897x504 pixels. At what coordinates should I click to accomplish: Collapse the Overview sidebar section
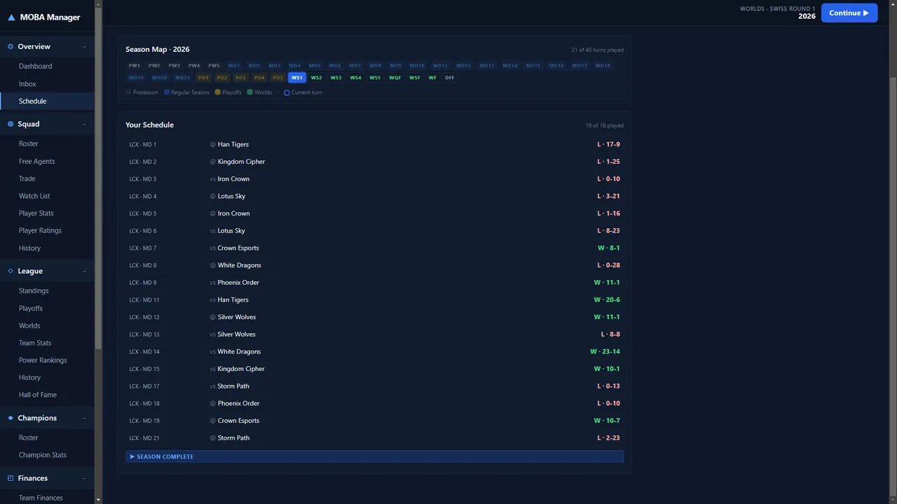click(84, 47)
